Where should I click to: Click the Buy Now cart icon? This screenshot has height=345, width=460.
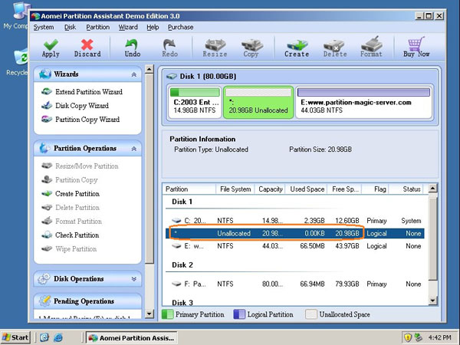[x=417, y=48]
